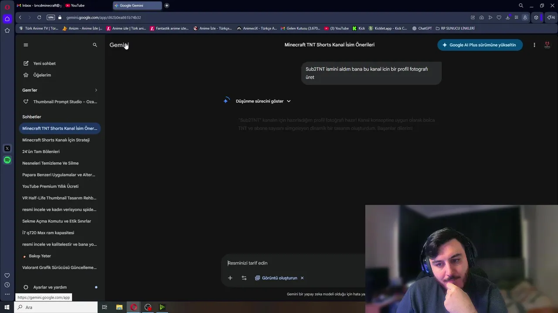Open Thumbnail Prompt Studio gem
The height and width of the screenshot is (313, 558).
point(60,102)
